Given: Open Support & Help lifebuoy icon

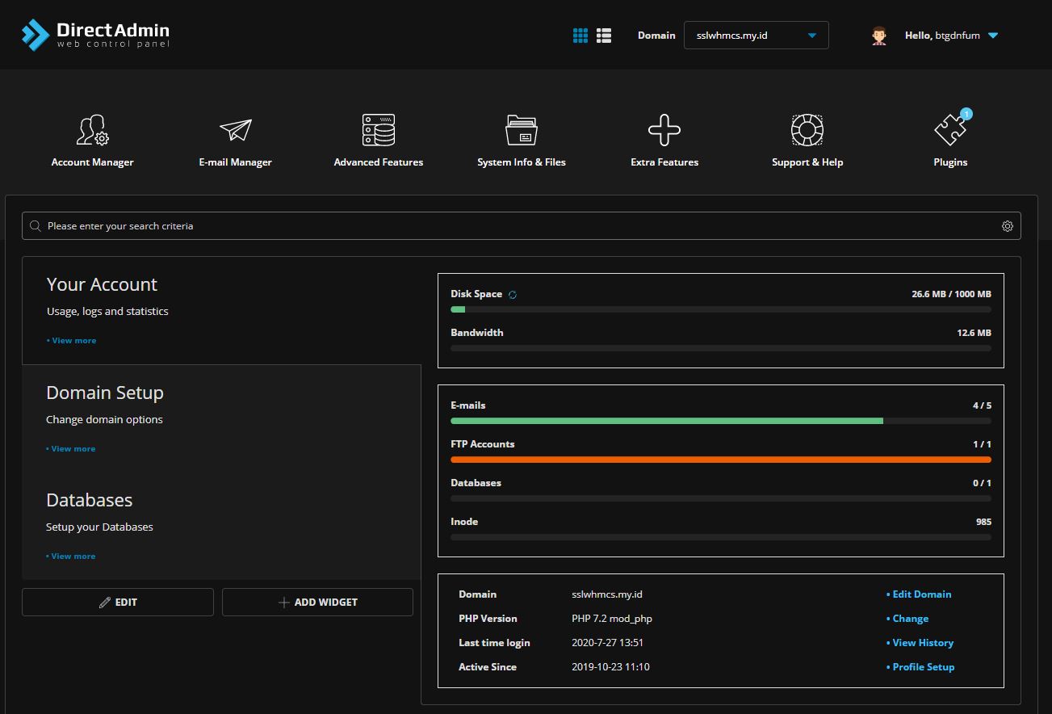Looking at the screenshot, I should (807, 130).
